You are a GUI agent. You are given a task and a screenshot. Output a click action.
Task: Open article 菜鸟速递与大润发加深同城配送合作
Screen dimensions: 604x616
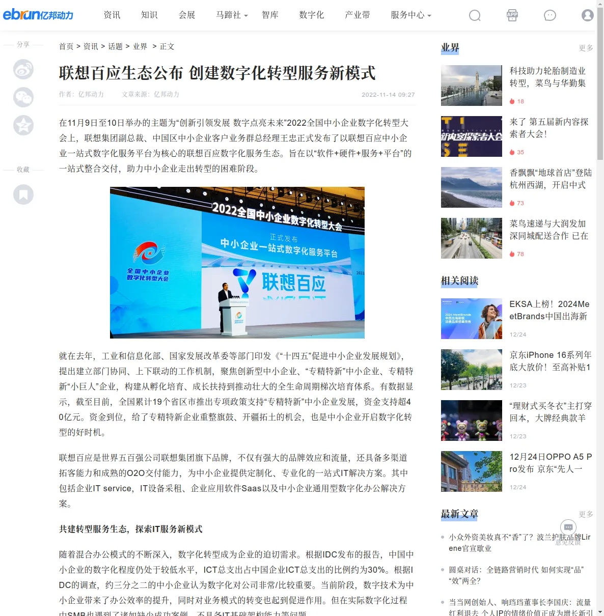[x=549, y=230]
